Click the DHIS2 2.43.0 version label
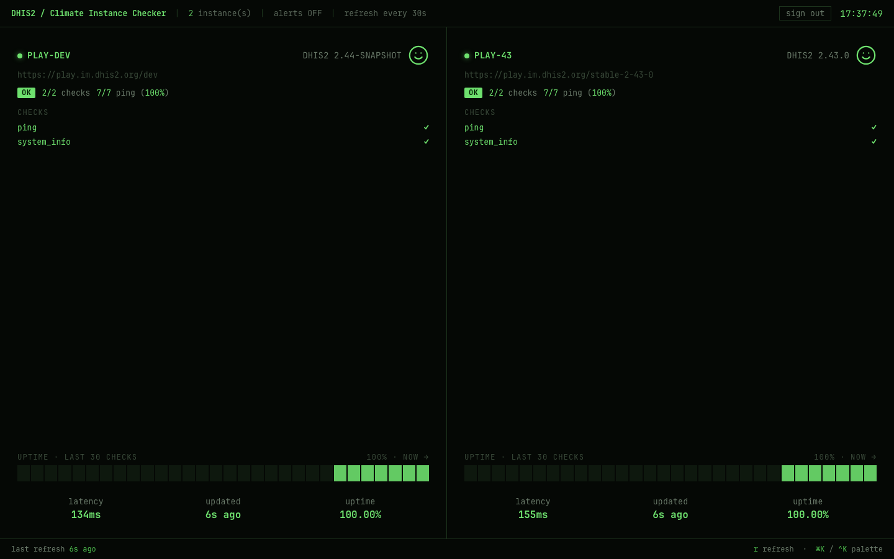894x559 pixels. click(818, 55)
